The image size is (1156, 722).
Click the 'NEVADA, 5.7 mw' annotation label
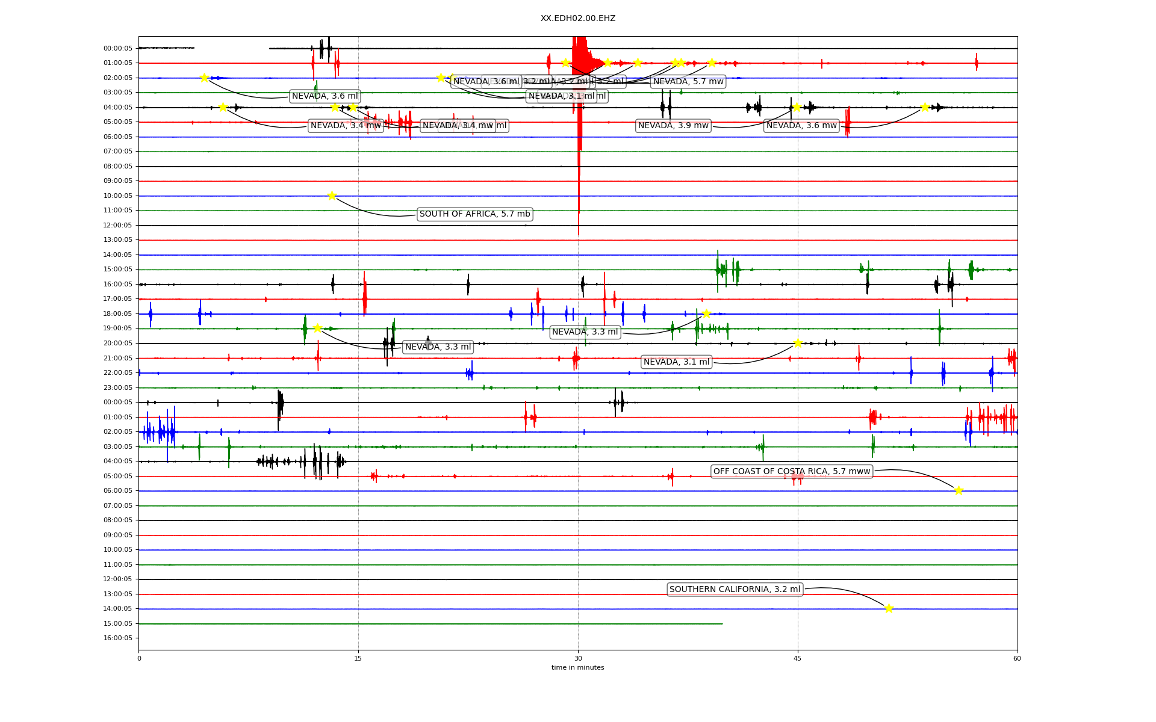click(688, 82)
